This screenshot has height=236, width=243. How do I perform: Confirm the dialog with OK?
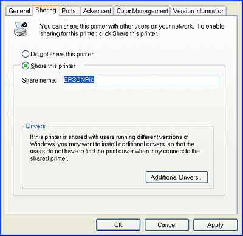[118, 225]
